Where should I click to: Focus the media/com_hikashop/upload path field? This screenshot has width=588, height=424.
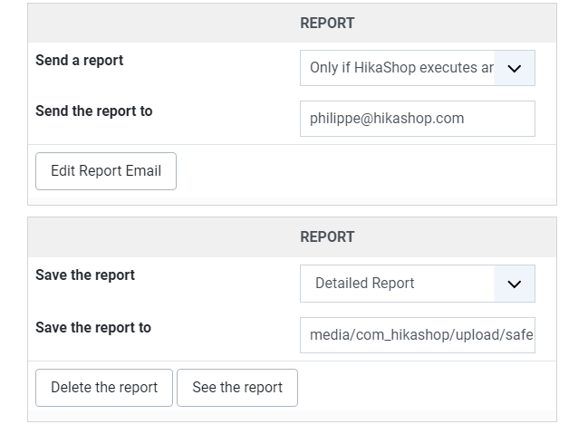418,335
